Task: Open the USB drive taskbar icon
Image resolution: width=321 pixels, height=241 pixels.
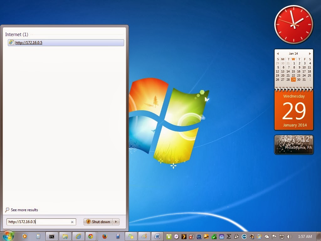Action: pyautogui.click(x=118, y=237)
